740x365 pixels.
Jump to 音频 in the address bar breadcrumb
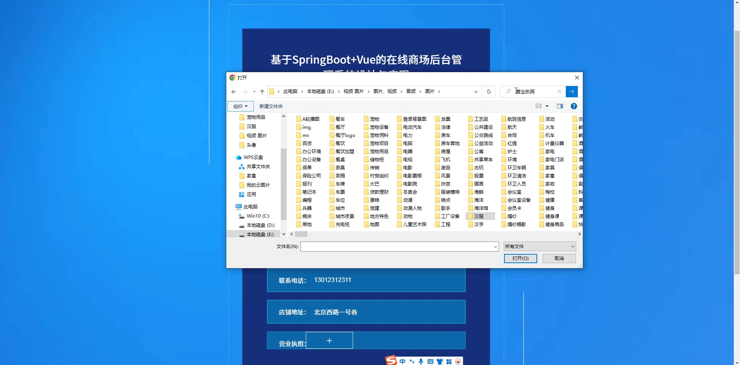411,91
